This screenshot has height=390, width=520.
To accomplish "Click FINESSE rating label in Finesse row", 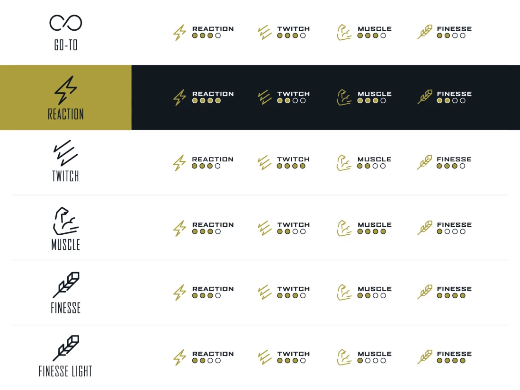I will 454,289.
